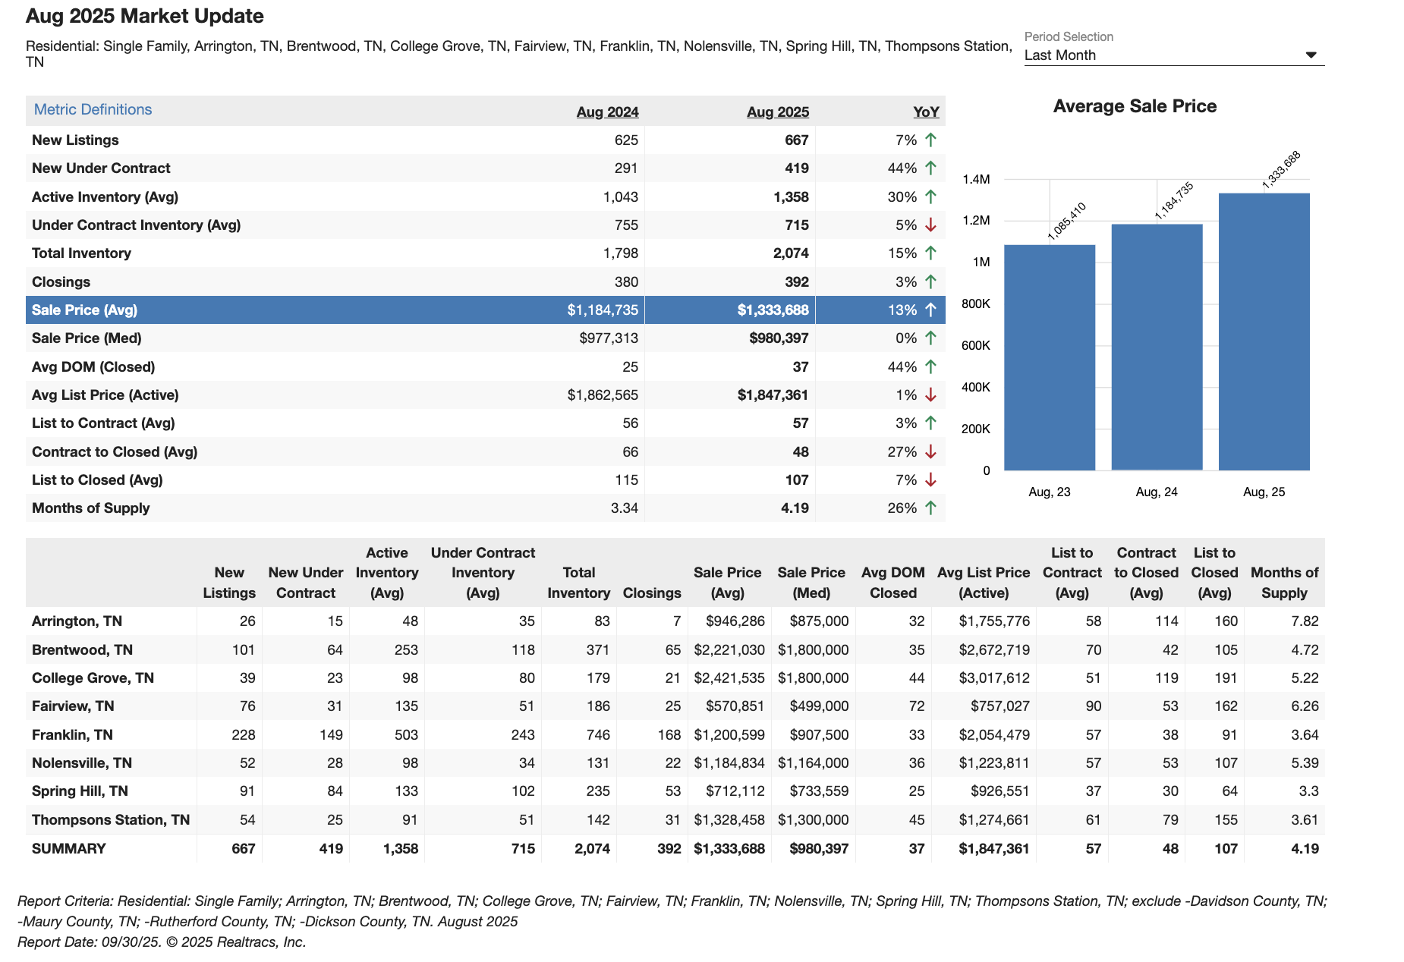The width and height of the screenshot is (1404, 962).
Task: Click the up arrow in Sale Price (Avg) row
Action: click(x=930, y=310)
